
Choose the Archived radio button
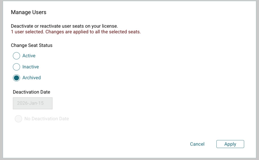tap(16, 78)
